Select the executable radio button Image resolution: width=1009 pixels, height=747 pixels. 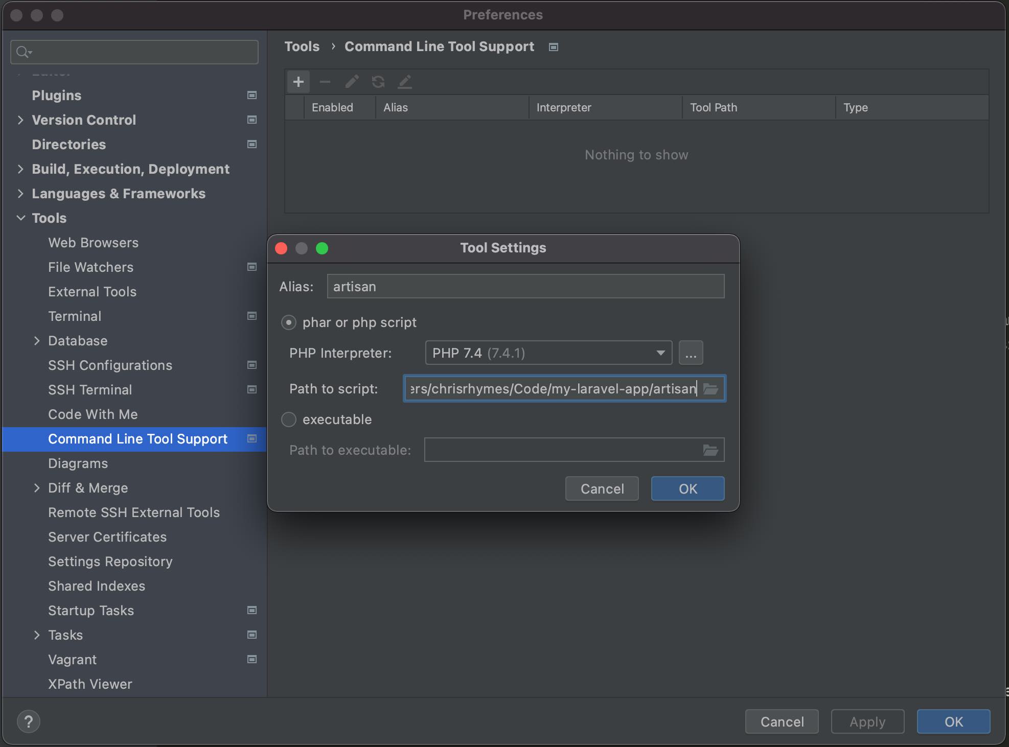289,419
